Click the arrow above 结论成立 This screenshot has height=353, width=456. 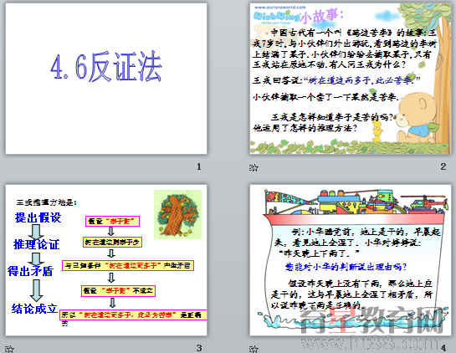coord(36,290)
